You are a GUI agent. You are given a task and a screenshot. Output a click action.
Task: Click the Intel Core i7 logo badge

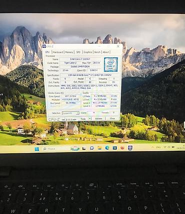pos(111,64)
